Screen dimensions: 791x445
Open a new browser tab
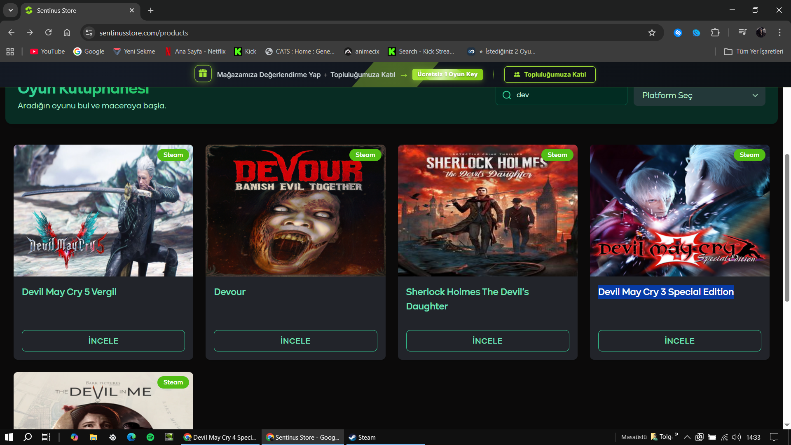(151, 10)
